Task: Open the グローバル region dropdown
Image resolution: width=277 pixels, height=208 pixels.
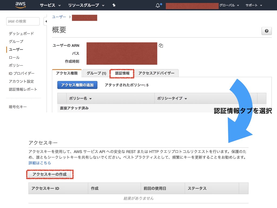Action: tap(229, 5)
